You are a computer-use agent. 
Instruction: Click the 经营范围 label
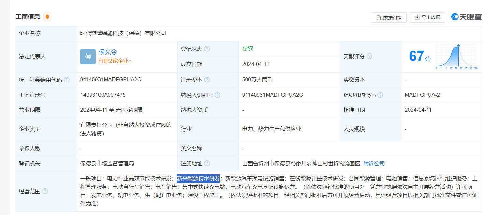[x=30, y=191]
